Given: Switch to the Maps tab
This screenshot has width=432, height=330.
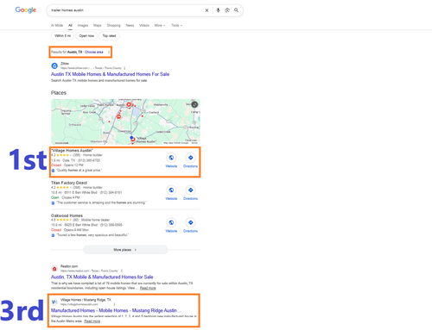Looking at the screenshot, I should pyautogui.click(x=98, y=25).
